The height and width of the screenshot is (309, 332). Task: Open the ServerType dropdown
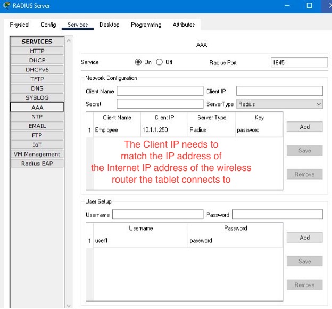[279, 104]
